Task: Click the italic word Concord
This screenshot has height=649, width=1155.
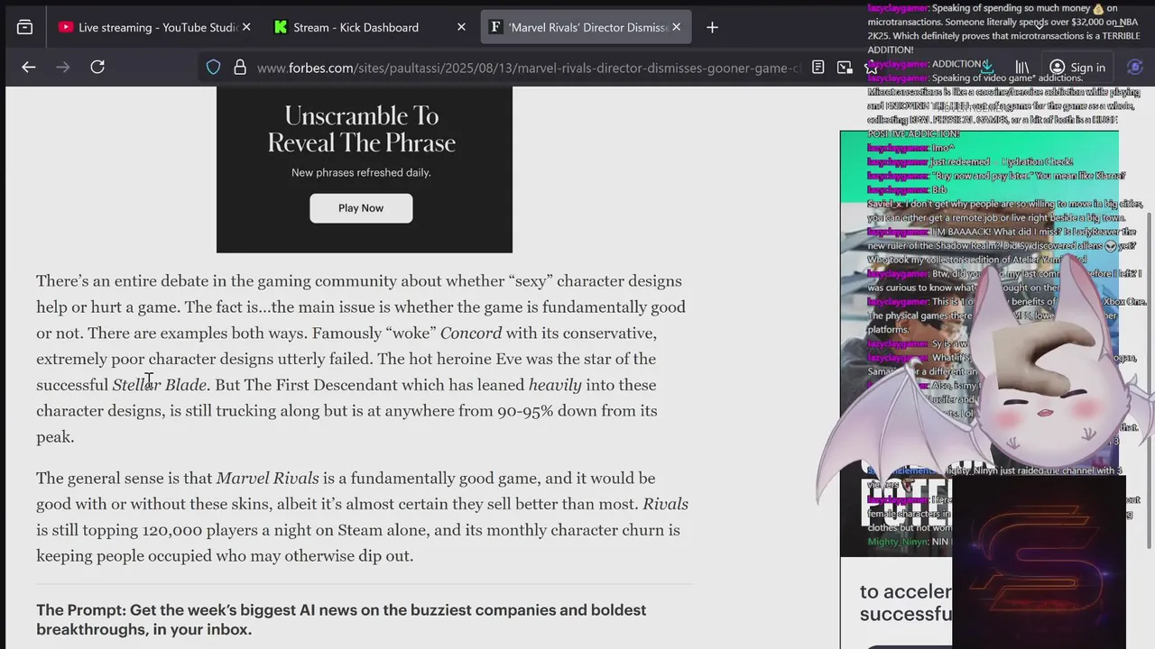Action: pos(471,333)
